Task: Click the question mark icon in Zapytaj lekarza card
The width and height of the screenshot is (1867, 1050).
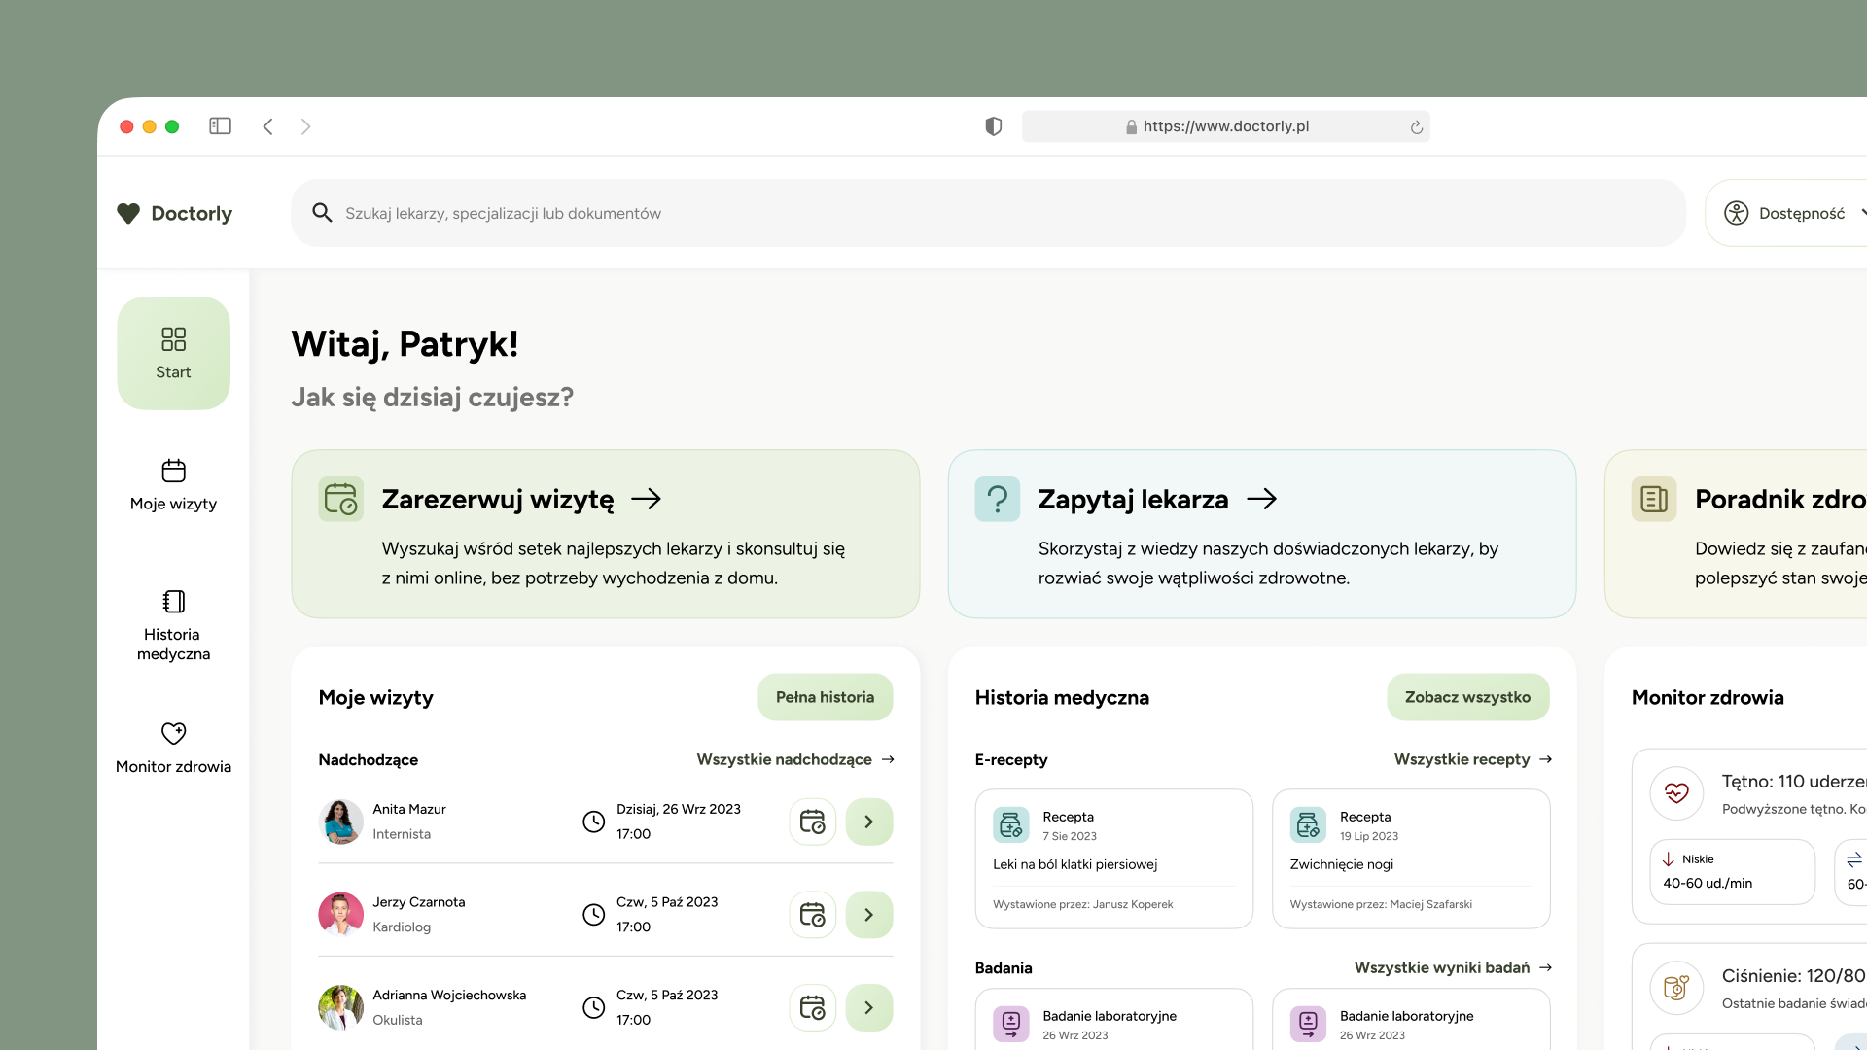Action: 998,499
